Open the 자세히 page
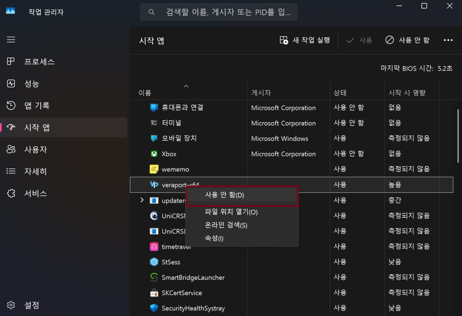 coord(64,171)
